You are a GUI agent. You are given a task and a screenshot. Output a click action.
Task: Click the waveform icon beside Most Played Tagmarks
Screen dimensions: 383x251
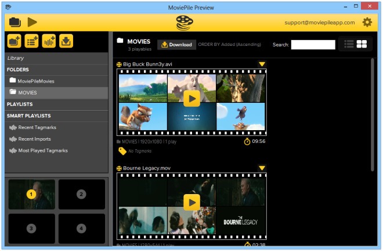pyautogui.click(x=13, y=150)
